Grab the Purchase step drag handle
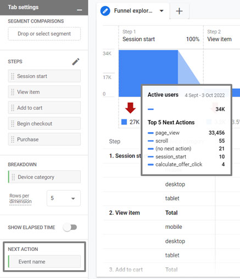240x279 pixels. [13, 139]
